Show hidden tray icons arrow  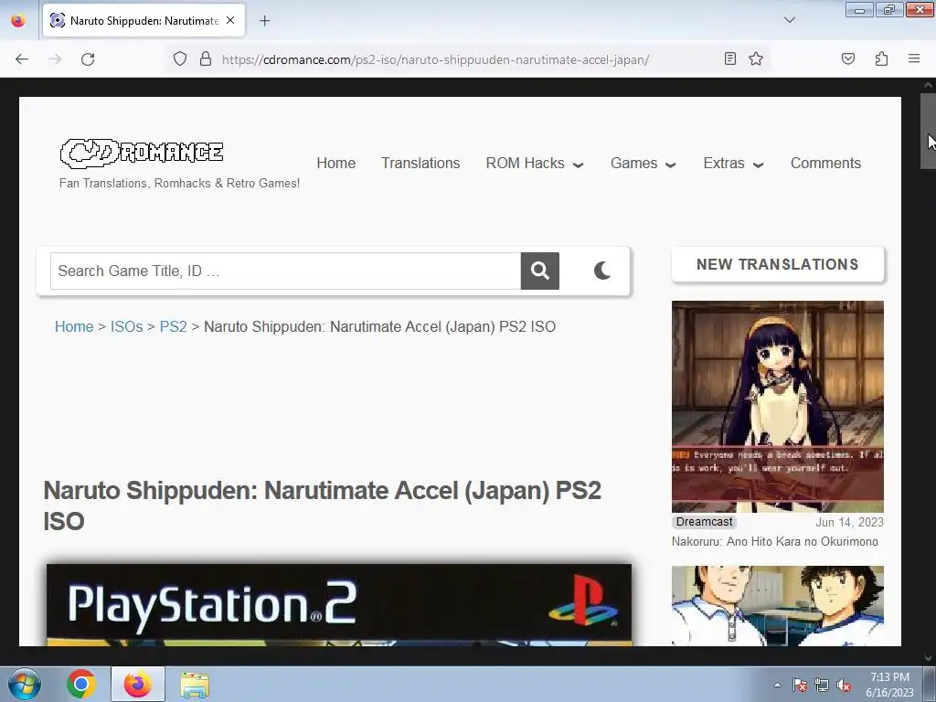(x=777, y=685)
